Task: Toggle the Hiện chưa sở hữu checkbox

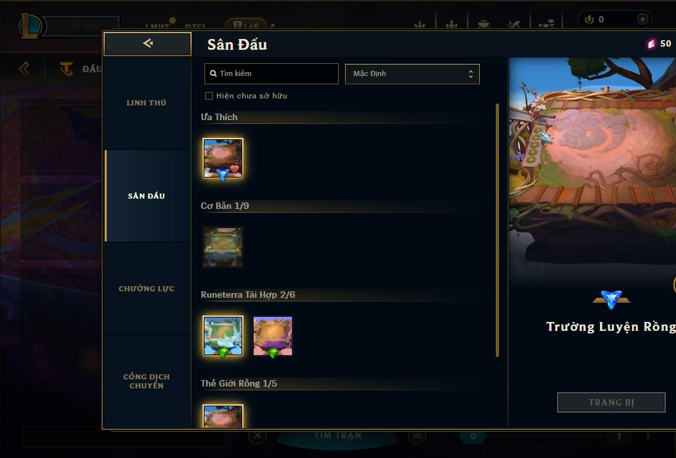Action: (209, 96)
